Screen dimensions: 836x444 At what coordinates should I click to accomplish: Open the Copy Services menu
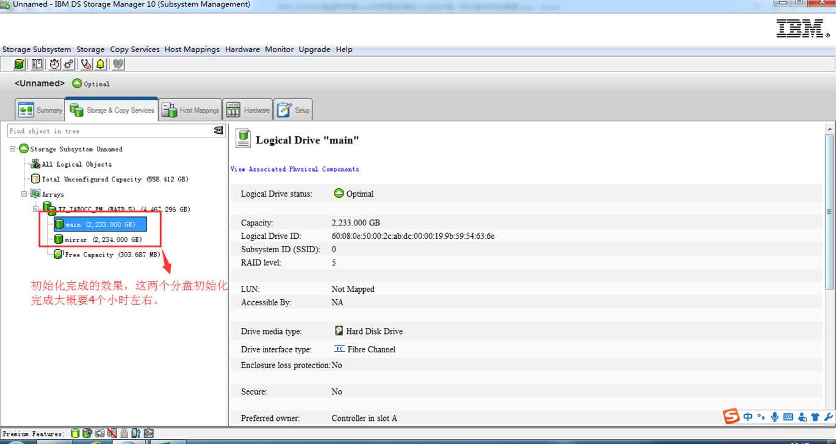tap(135, 49)
